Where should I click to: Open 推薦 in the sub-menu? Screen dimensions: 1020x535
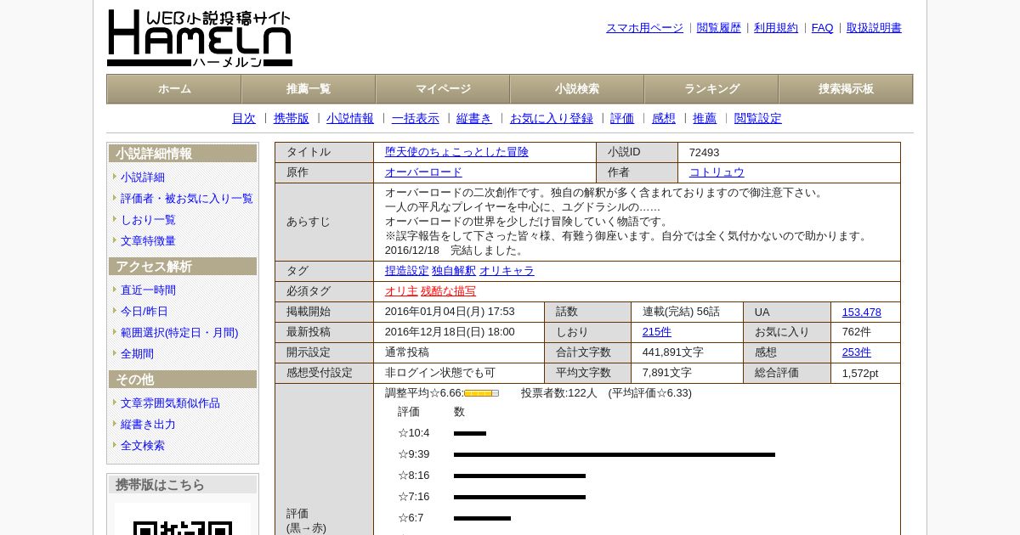705,119
